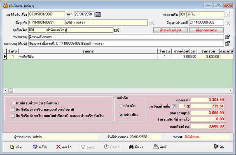The image size is (236, 155).
Task: Click contract number field CT14100008-002
Action: point(206,22)
